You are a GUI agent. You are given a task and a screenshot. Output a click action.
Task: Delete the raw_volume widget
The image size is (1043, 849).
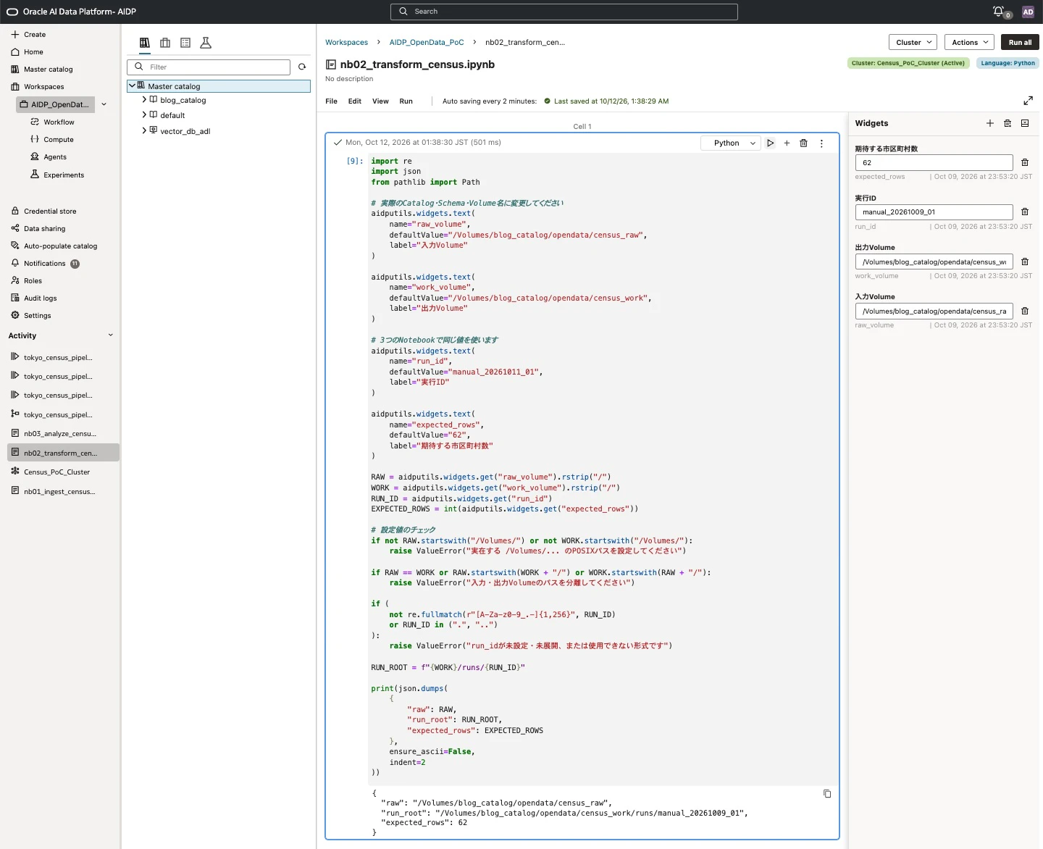[x=1025, y=311]
